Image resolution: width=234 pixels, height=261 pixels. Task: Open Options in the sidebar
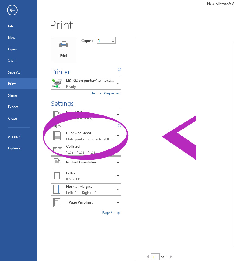tap(14, 148)
